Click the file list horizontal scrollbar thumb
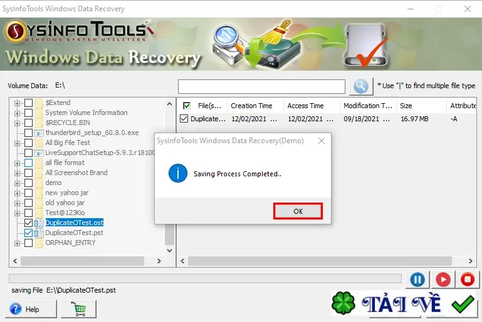 320,261
